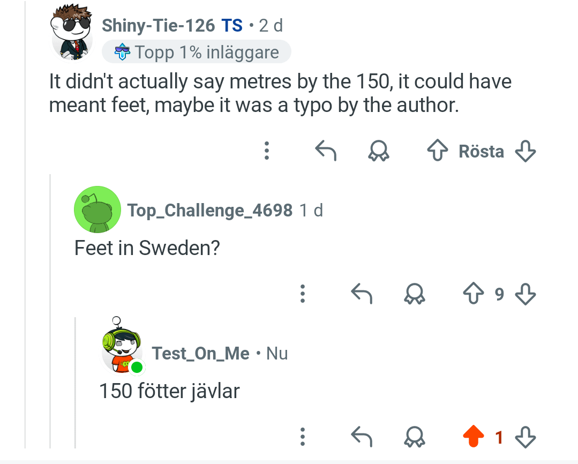Viewport: 578px width, 464px height.
Task: Open Top_Challenge_4698 username link
Action: [210, 211]
